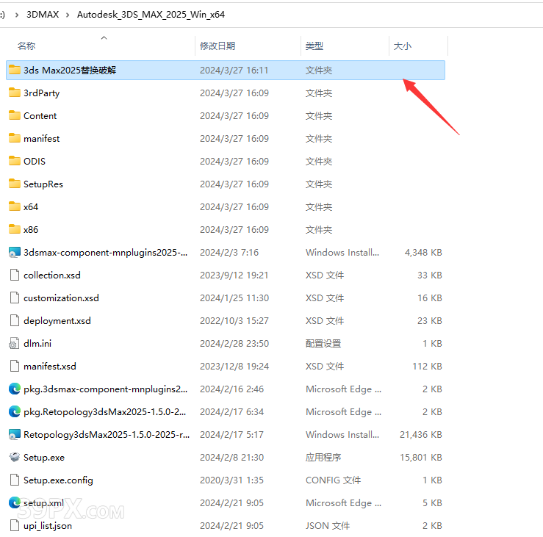Click the date 2022/10/3 15:27

pyautogui.click(x=234, y=320)
